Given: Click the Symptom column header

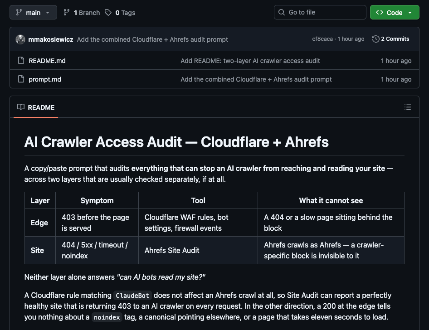Looking at the screenshot, I should click(x=97, y=200).
